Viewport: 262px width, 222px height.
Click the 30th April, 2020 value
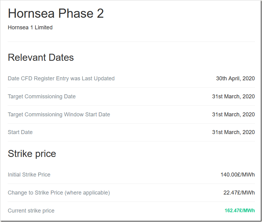tap(235, 78)
